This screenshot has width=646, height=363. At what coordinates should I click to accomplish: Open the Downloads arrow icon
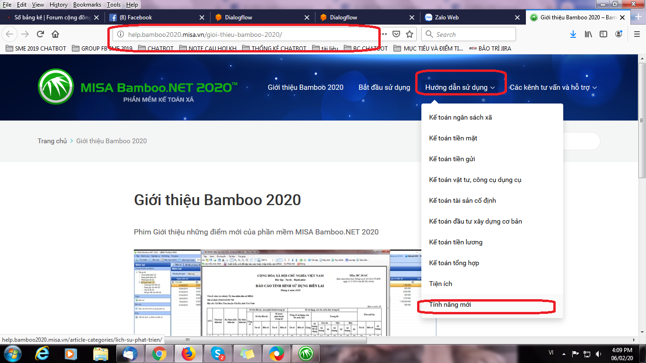[x=573, y=35]
